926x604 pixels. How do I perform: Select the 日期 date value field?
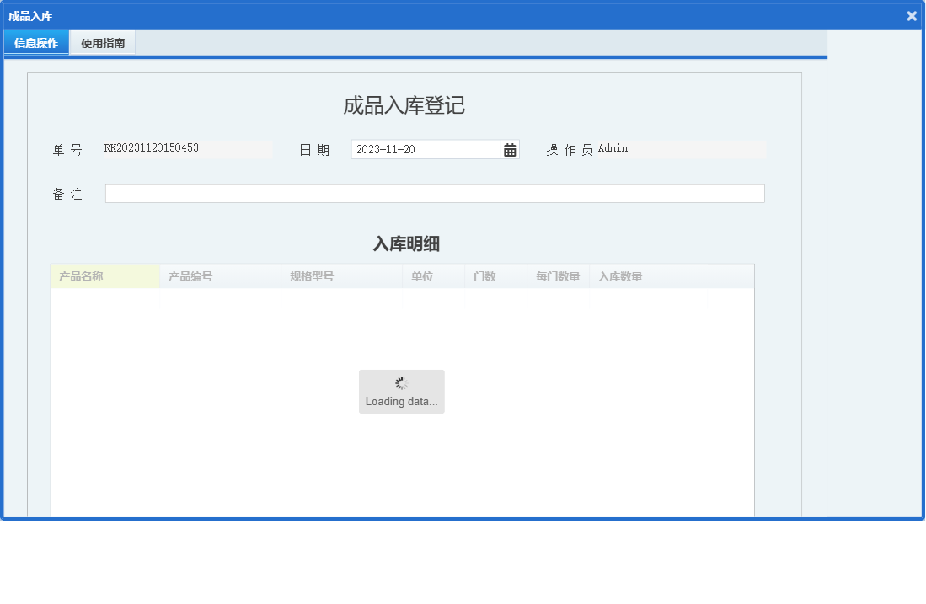(421, 149)
